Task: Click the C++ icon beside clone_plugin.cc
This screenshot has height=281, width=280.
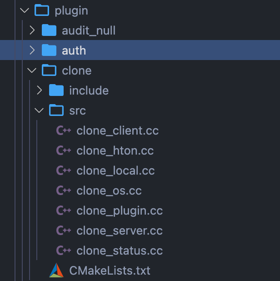Action: point(63,211)
